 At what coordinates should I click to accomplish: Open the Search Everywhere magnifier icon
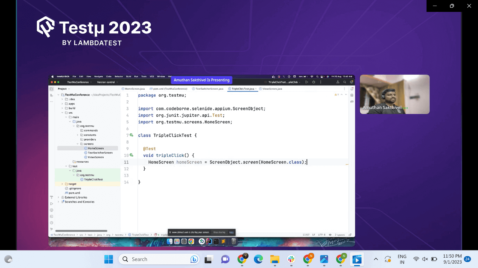345,82
